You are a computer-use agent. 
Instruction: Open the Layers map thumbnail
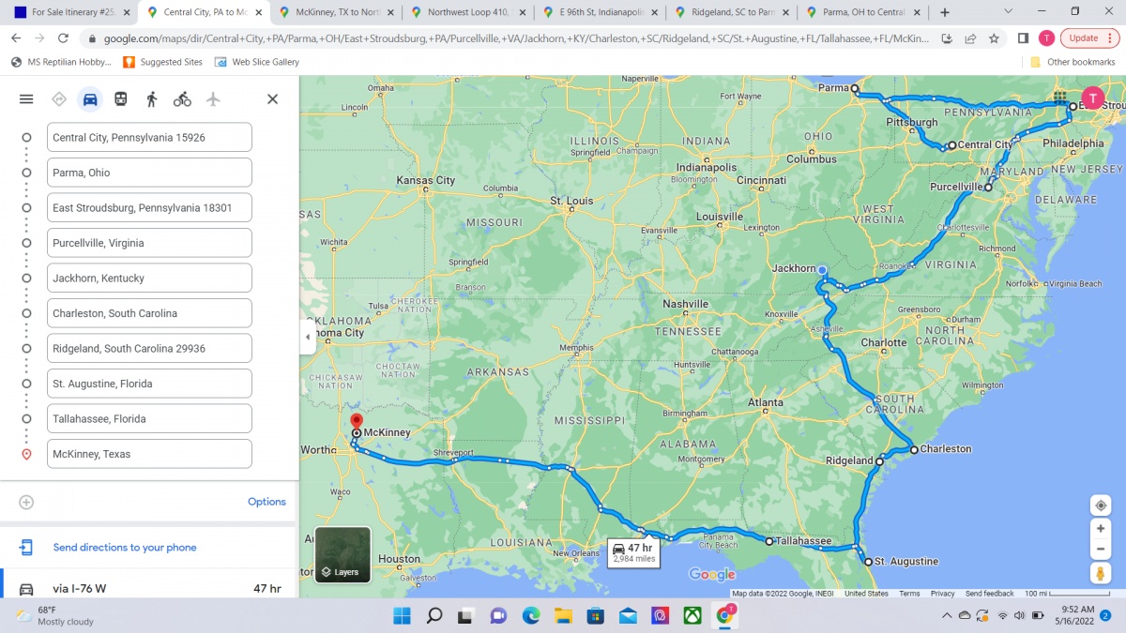(x=342, y=554)
